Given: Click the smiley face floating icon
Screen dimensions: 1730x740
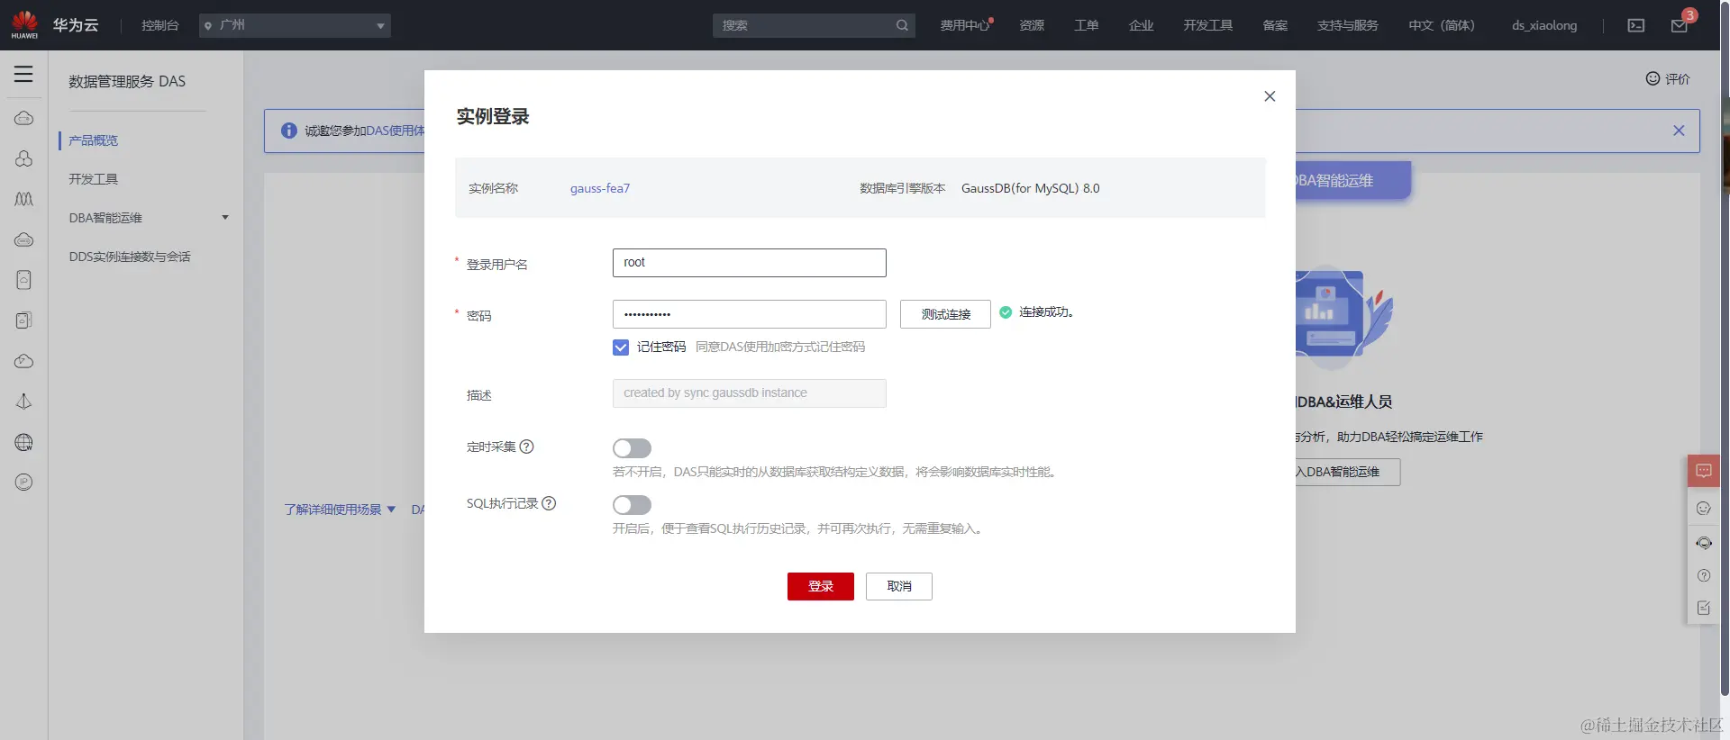Looking at the screenshot, I should tap(1704, 508).
